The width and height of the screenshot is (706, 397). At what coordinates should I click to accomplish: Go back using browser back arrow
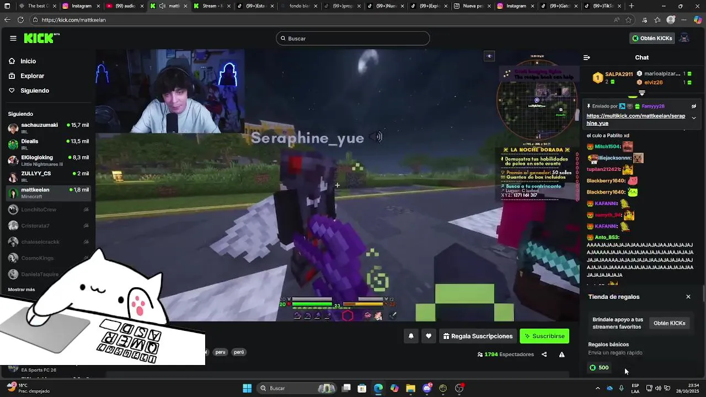point(7,20)
